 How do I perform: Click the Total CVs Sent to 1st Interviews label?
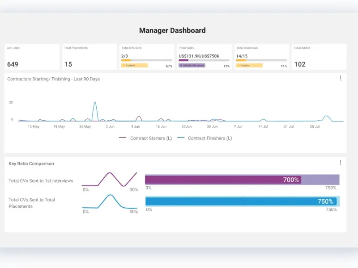coord(41,181)
